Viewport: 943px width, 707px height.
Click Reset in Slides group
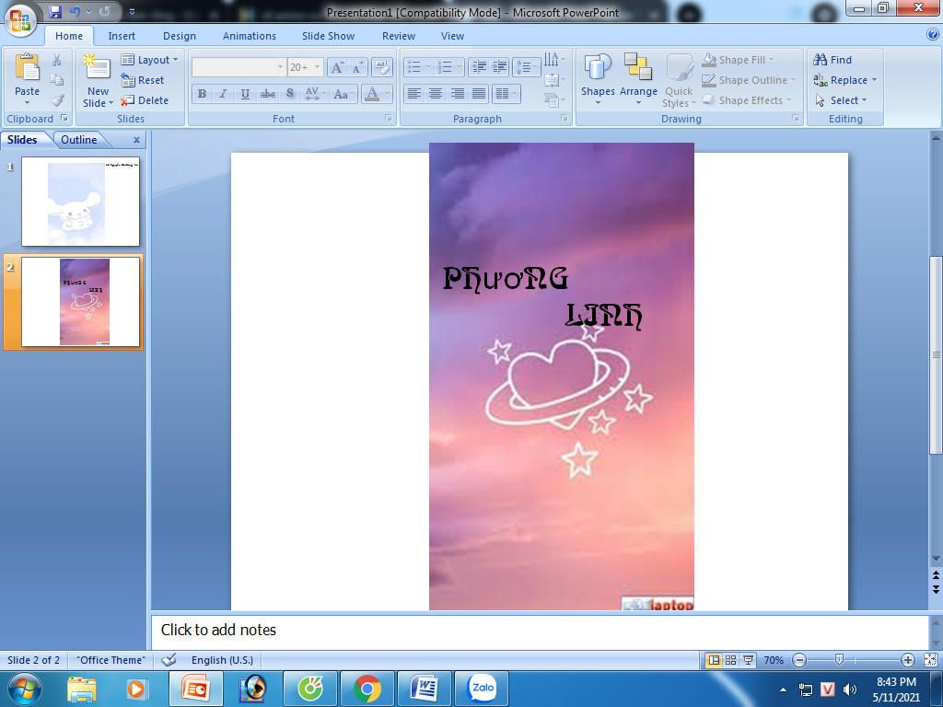[x=143, y=80]
